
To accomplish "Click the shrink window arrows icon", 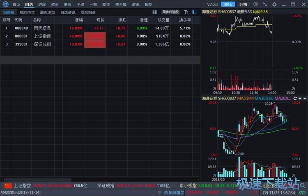I will pyautogui.click(x=265, y=4).
